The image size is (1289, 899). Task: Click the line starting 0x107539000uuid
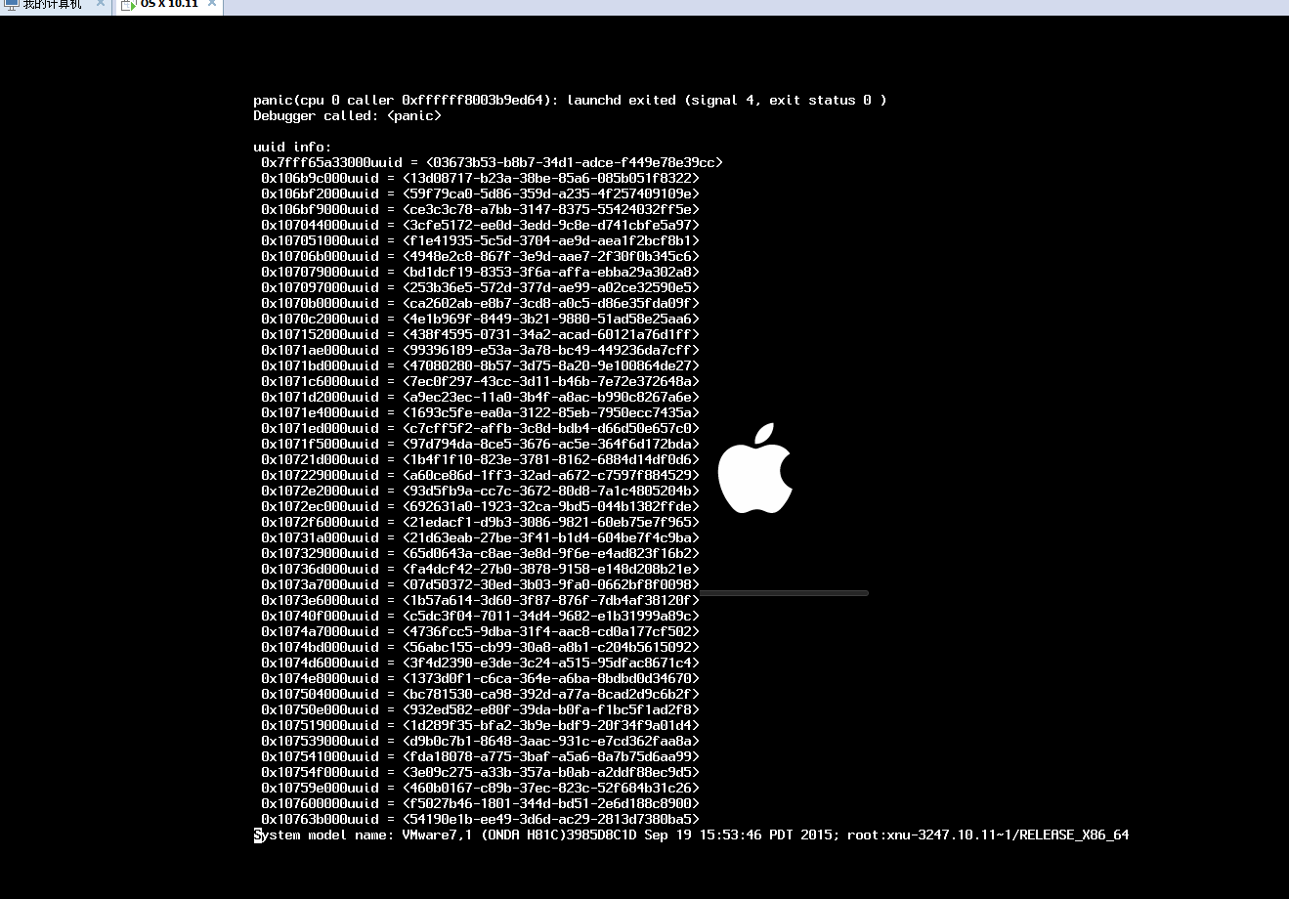[480, 741]
